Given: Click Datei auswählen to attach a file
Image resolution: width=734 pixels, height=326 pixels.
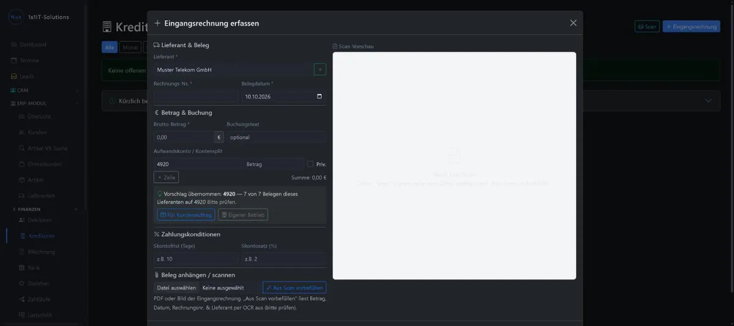Looking at the screenshot, I should 176,288.
